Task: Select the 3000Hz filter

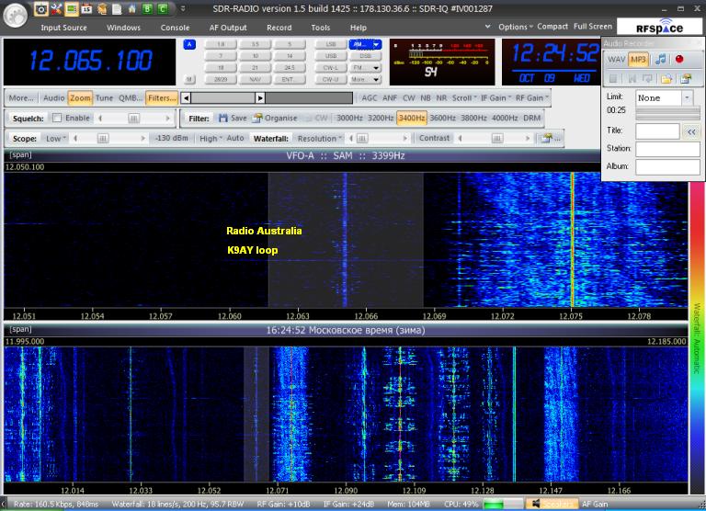Action: (x=349, y=118)
